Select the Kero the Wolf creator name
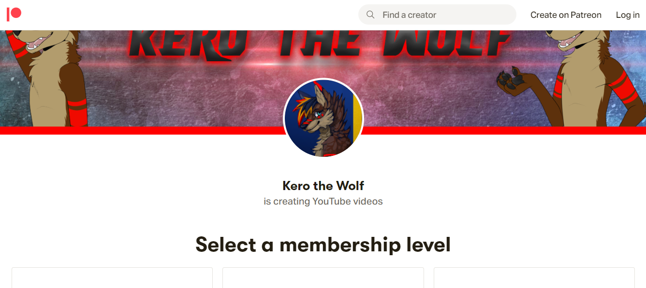 323,186
